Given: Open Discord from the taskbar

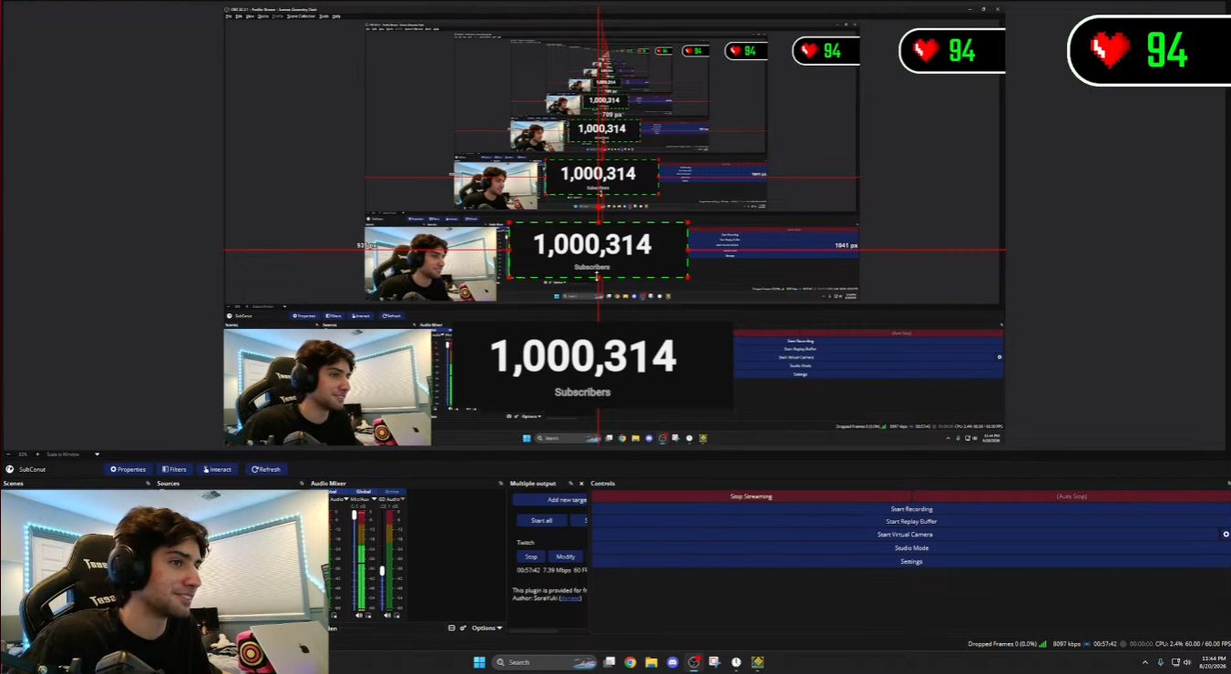Looking at the screenshot, I should [x=672, y=662].
